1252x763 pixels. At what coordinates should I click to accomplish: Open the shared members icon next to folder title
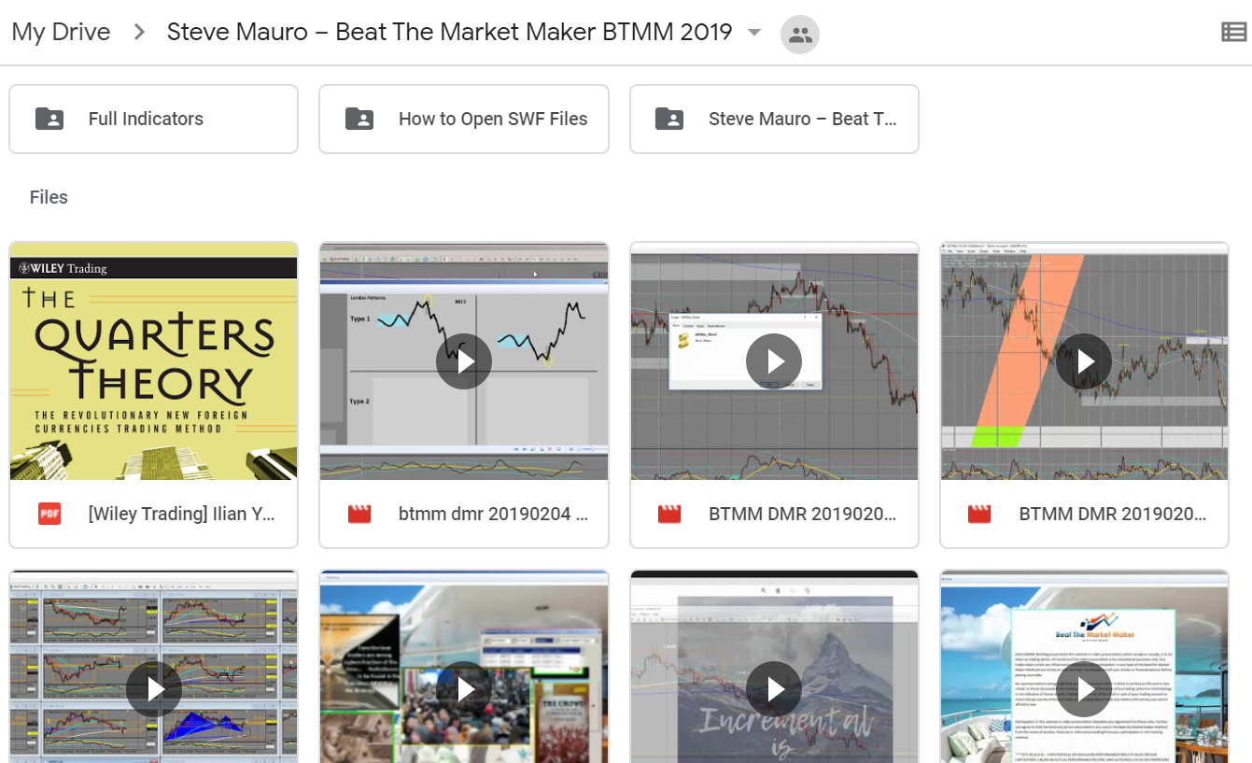(799, 35)
